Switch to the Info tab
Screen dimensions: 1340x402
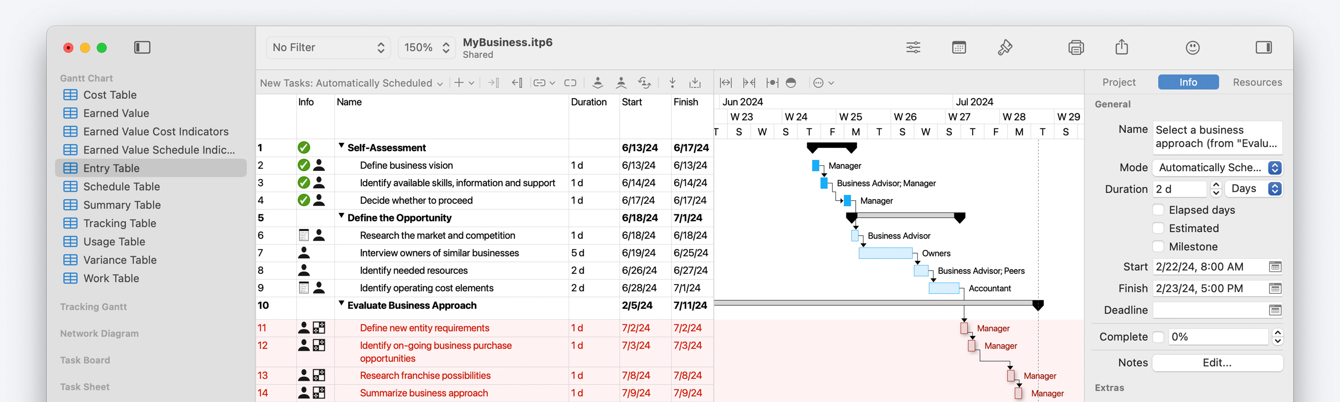pos(1188,82)
